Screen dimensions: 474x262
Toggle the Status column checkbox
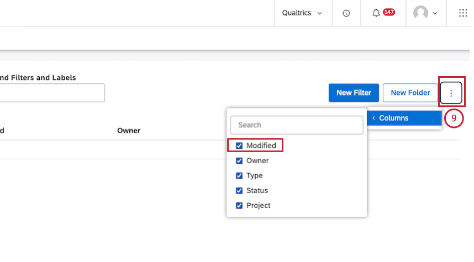click(x=239, y=190)
